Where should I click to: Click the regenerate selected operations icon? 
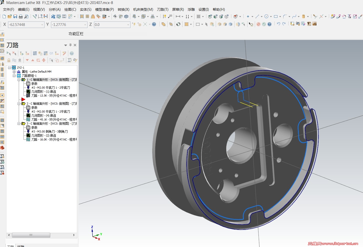pyautogui.click(x=22, y=53)
